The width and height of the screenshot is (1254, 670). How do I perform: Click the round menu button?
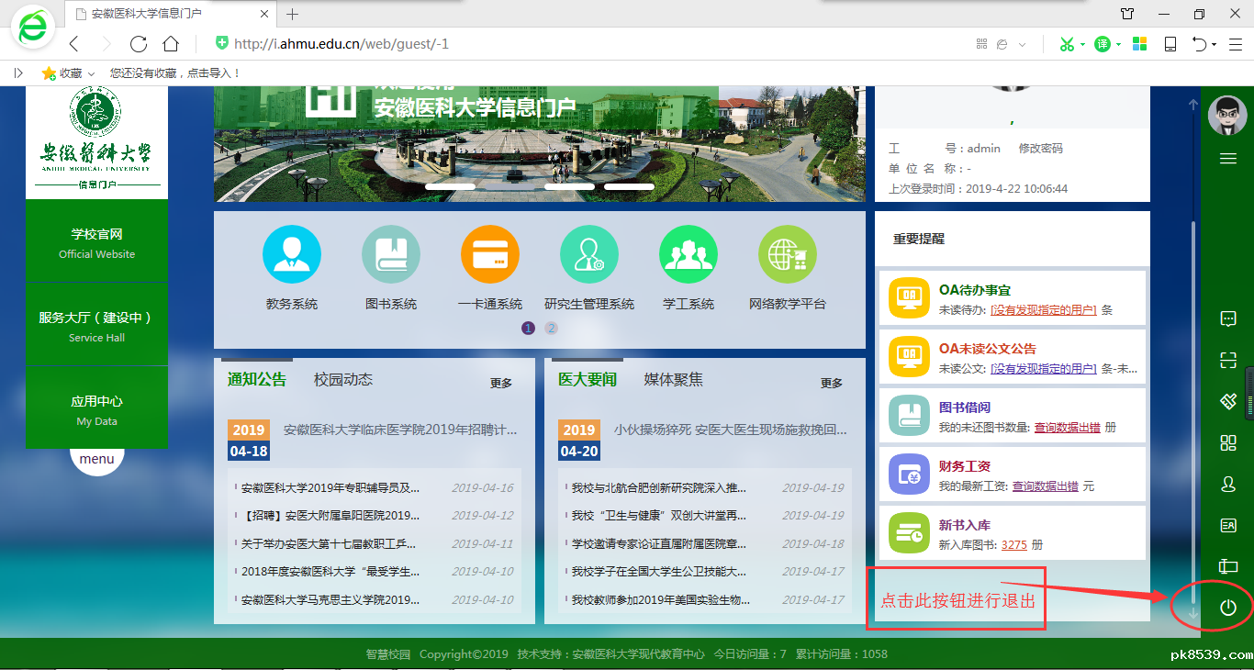point(97,460)
